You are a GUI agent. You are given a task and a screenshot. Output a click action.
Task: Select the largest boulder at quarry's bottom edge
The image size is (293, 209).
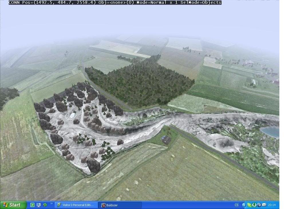(93, 165)
